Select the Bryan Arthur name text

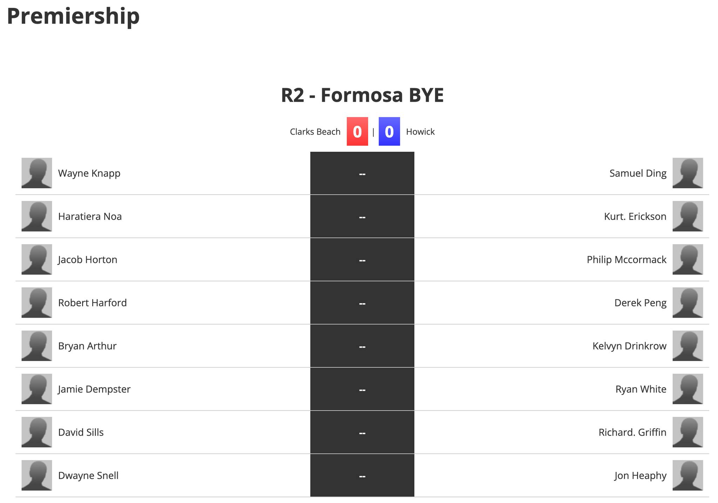(87, 346)
